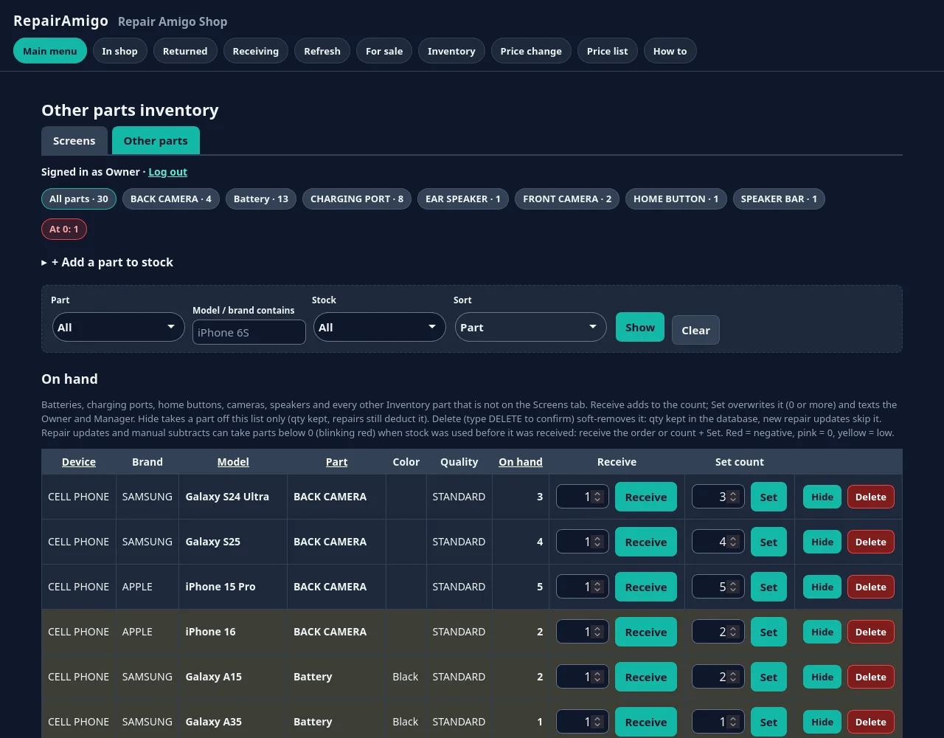The image size is (944, 738).
Task: Hide the iPhone 15 Pro back camera row
Action: (x=822, y=587)
